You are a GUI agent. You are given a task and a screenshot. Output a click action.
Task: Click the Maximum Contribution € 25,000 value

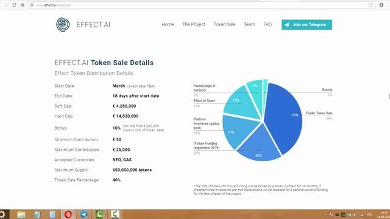click(121, 150)
